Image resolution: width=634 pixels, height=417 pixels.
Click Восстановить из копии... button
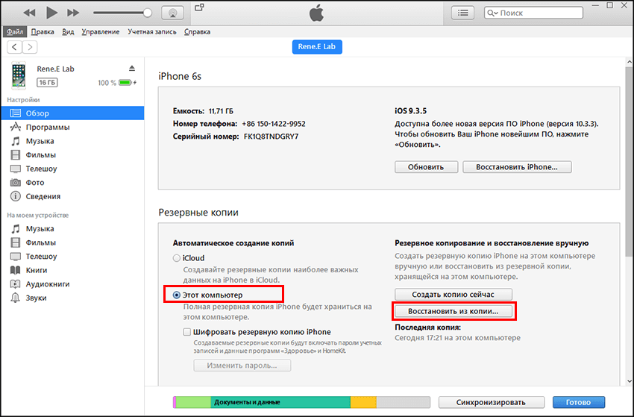pyautogui.click(x=453, y=311)
